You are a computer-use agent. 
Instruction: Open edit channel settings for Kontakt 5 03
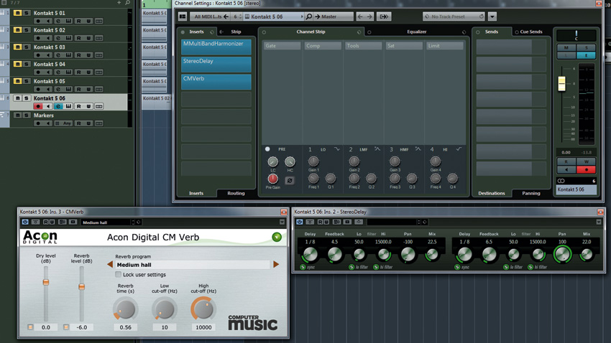coord(58,55)
